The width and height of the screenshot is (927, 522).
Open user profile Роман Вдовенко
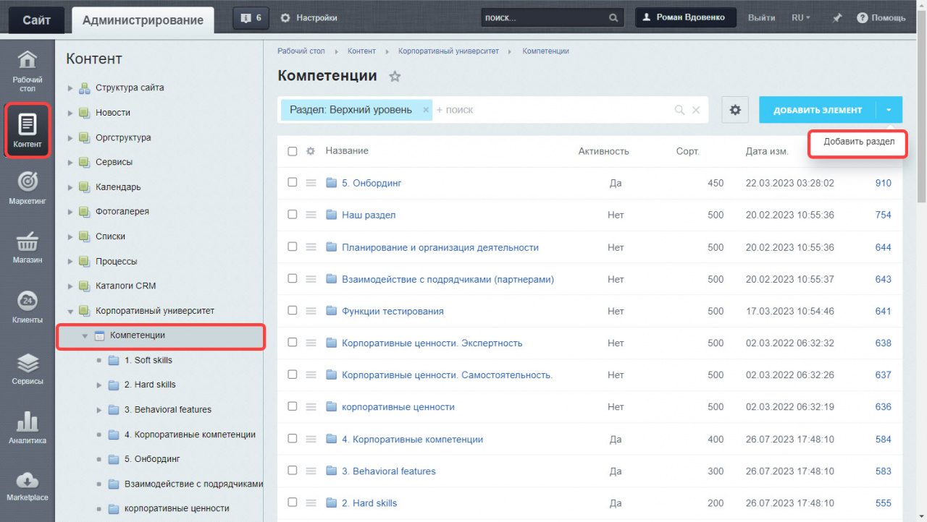coord(686,17)
